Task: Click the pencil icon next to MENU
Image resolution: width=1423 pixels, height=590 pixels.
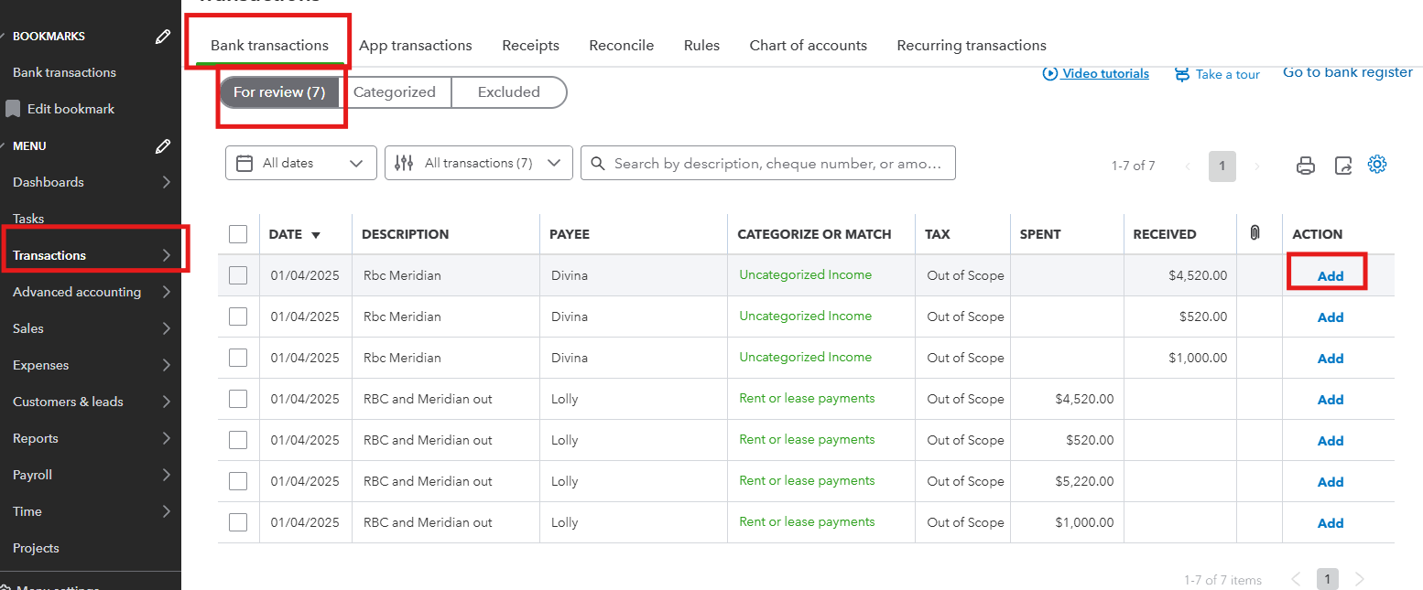Action: (x=163, y=146)
